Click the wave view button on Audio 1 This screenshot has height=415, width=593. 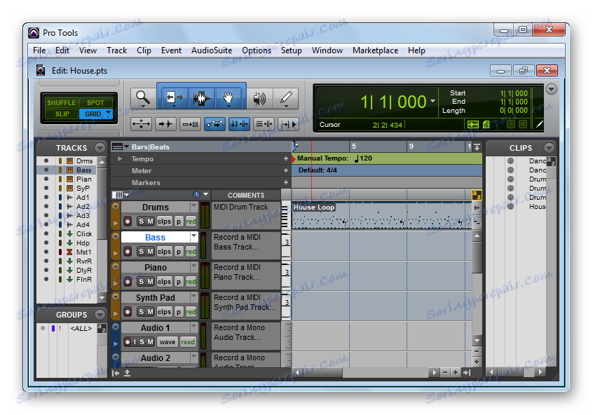tap(167, 342)
